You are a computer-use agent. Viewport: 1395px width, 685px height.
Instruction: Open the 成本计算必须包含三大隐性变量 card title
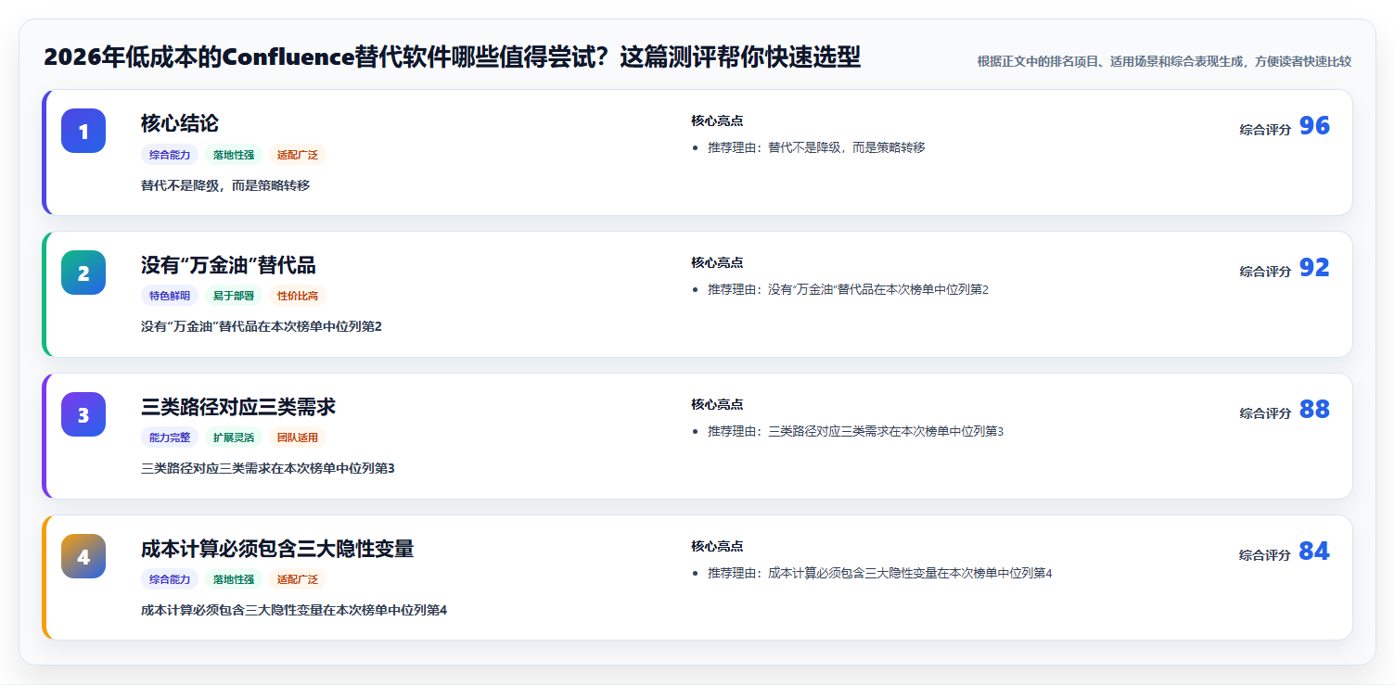(277, 549)
